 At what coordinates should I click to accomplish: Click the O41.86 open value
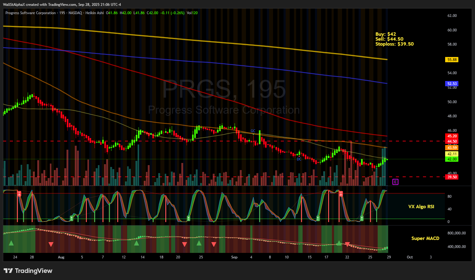(x=112, y=13)
